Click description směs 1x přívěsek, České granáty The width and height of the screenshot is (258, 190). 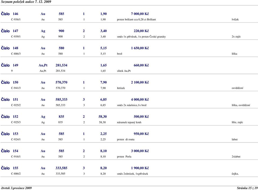pos(141,37)
